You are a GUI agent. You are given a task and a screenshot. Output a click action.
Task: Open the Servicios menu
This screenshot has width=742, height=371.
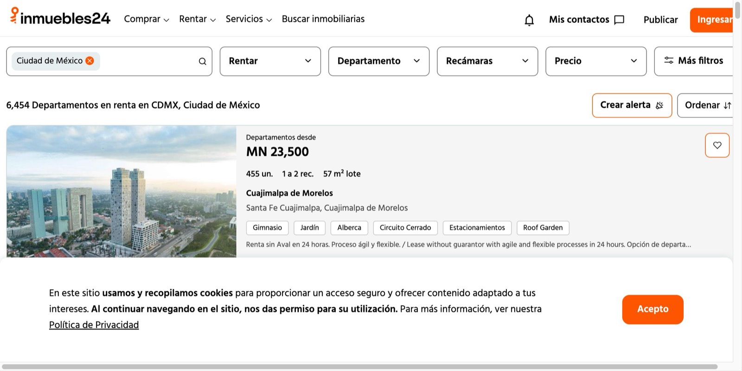(x=249, y=19)
